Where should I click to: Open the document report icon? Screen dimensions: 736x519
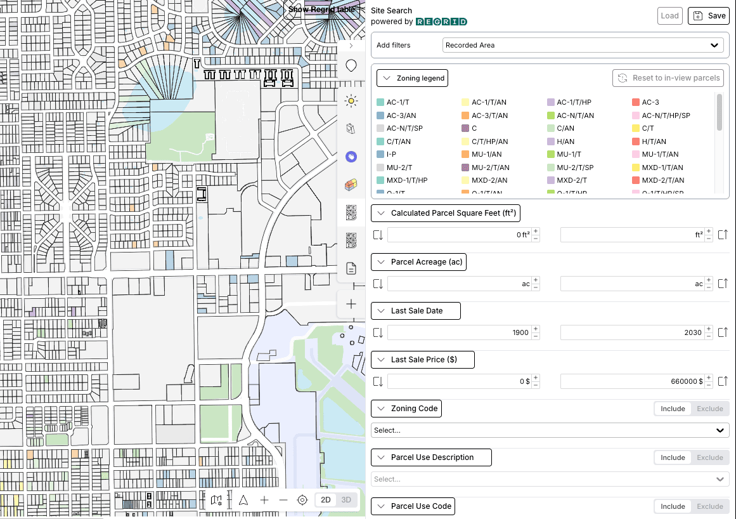click(x=351, y=268)
